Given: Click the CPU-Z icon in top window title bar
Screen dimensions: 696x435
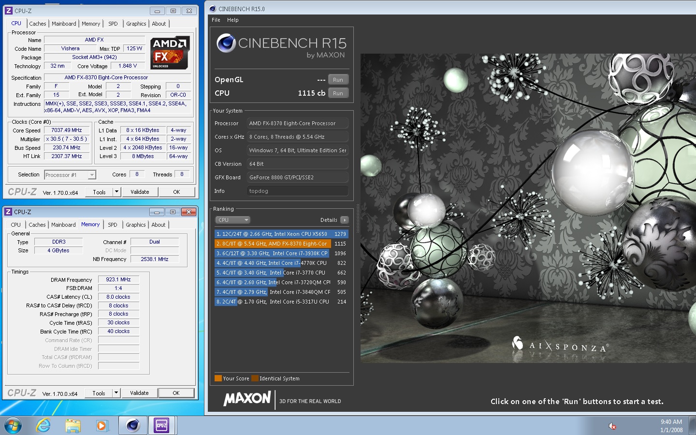Looking at the screenshot, I should click(9, 11).
